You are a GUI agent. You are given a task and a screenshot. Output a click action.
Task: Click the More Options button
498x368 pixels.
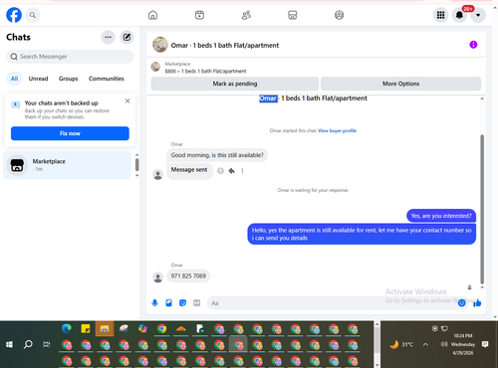click(x=400, y=84)
